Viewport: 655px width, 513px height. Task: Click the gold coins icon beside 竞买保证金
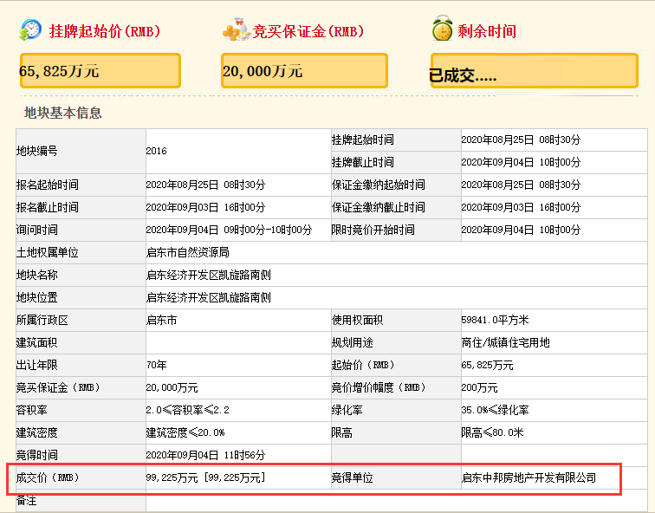pyautogui.click(x=237, y=29)
